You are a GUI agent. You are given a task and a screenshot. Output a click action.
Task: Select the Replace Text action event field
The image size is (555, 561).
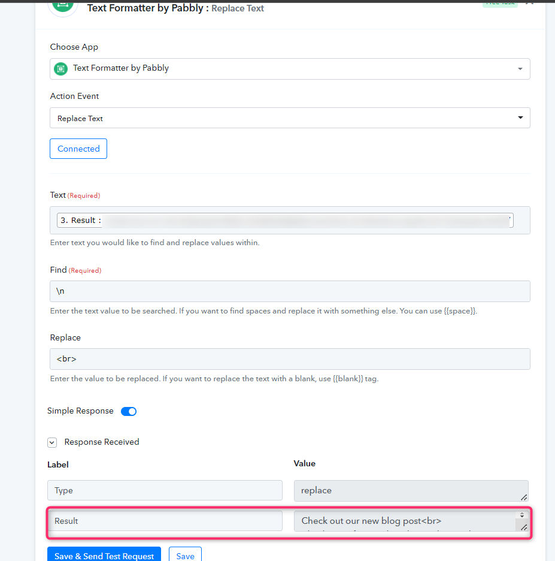click(290, 117)
